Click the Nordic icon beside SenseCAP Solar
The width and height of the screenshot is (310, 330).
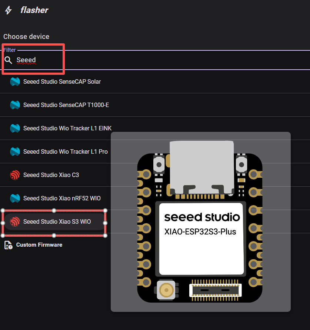click(x=15, y=81)
